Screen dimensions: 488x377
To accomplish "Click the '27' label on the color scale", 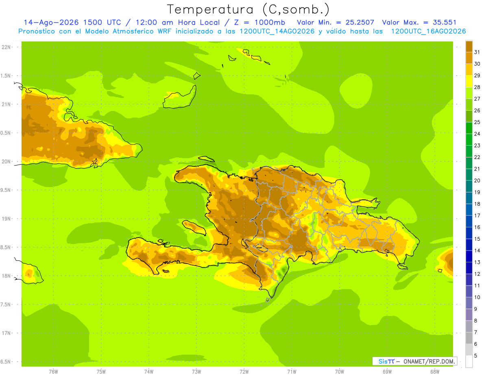I will (x=477, y=99).
